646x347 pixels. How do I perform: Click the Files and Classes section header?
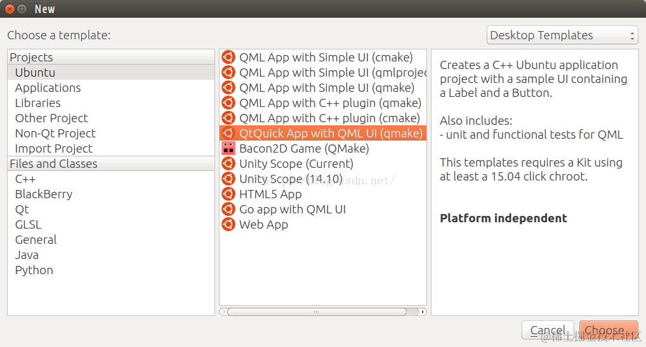pyautogui.click(x=111, y=163)
